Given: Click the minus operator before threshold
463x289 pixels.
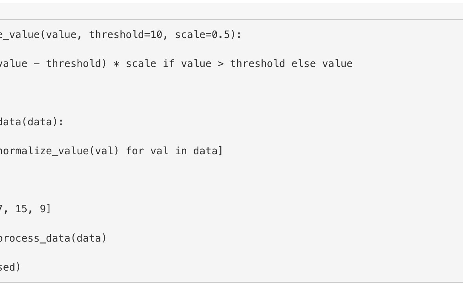Looking at the screenshot, I should 37,64.
